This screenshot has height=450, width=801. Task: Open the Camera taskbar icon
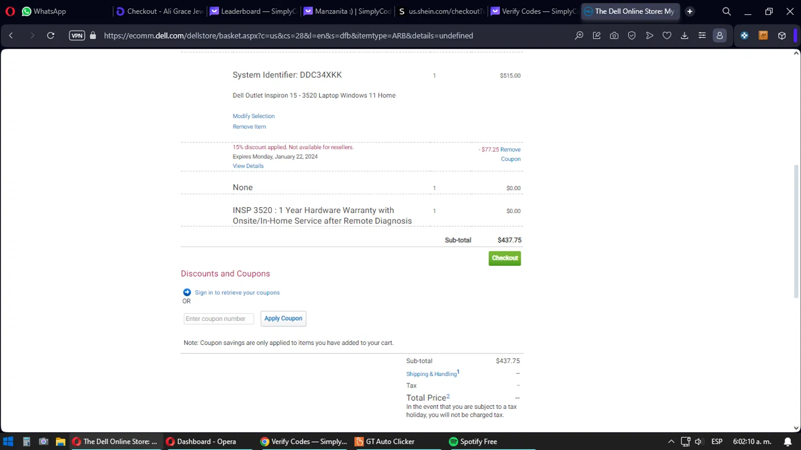tap(44, 441)
